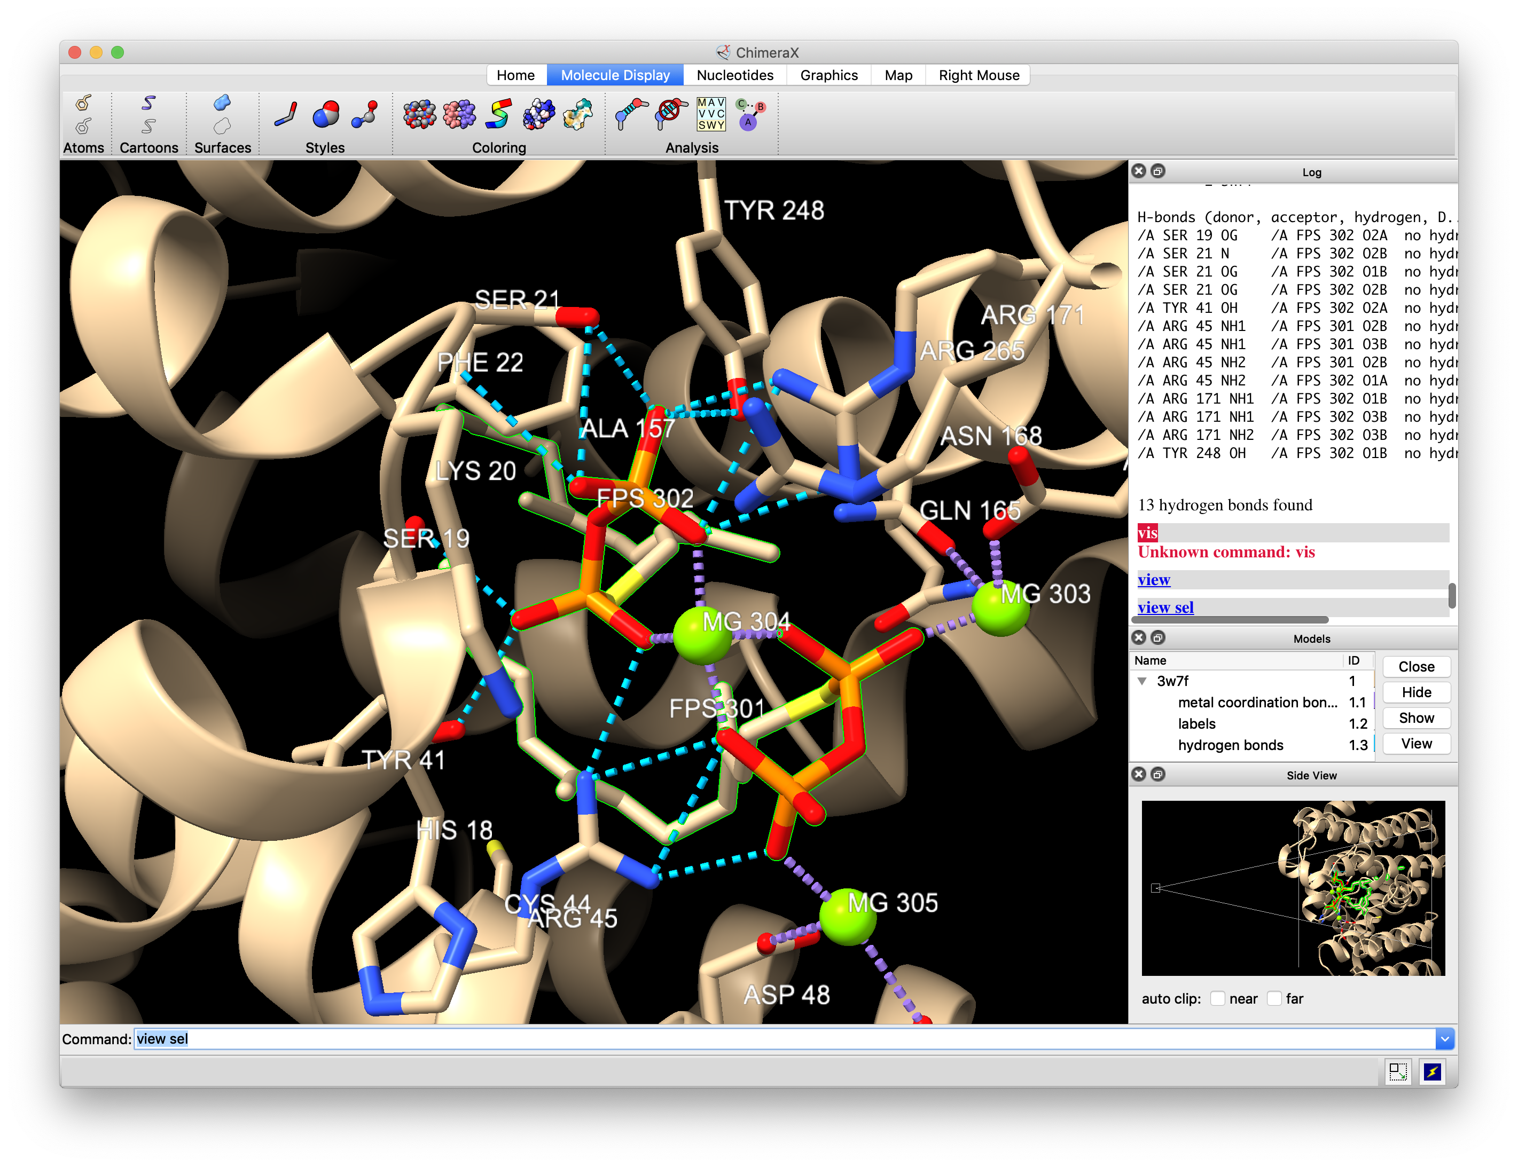Enable auto clip far checkbox
Image resolution: width=1518 pixels, height=1167 pixels.
(x=1274, y=998)
